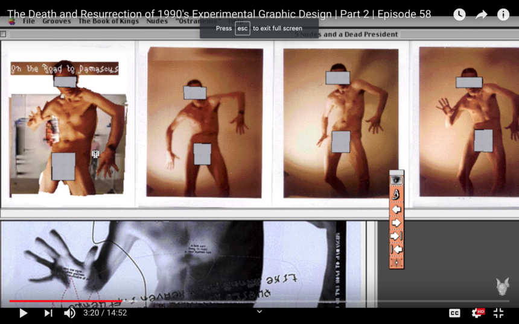The height and width of the screenshot is (324, 519).
Task: Select the second nude photo thumbnail
Action: tap(205, 123)
